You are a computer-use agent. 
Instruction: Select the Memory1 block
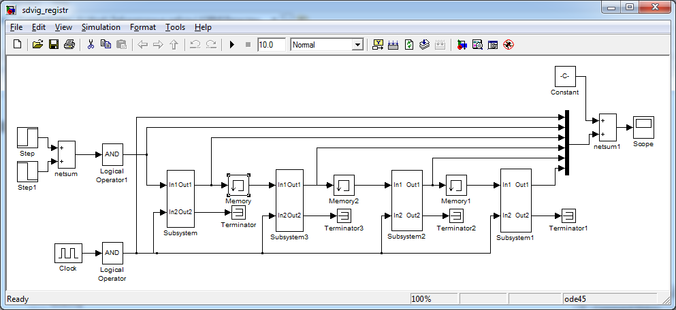[x=456, y=185]
